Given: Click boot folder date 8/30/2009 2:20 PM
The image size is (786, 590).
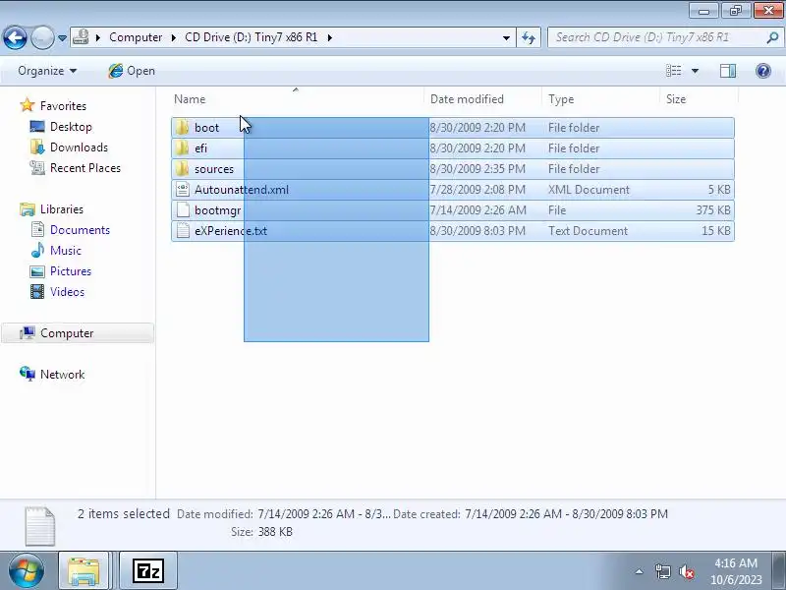Looking at the screenshot, I should click(477, 128).
